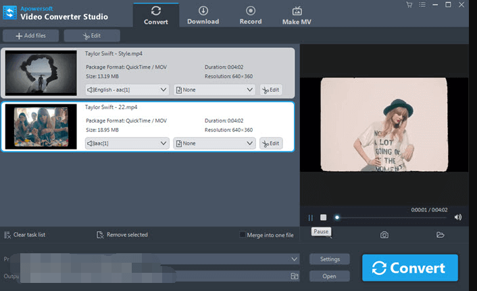
Task: Expand the Profile dropdown arrow
Action: [x=294, y=259]
